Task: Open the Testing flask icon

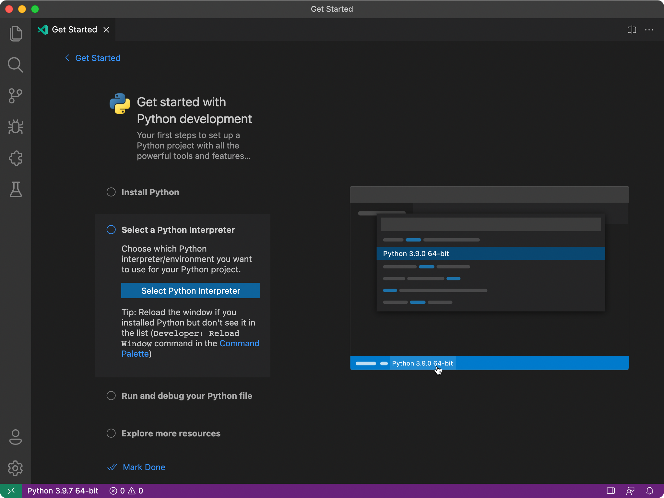Action: [16, 189]
